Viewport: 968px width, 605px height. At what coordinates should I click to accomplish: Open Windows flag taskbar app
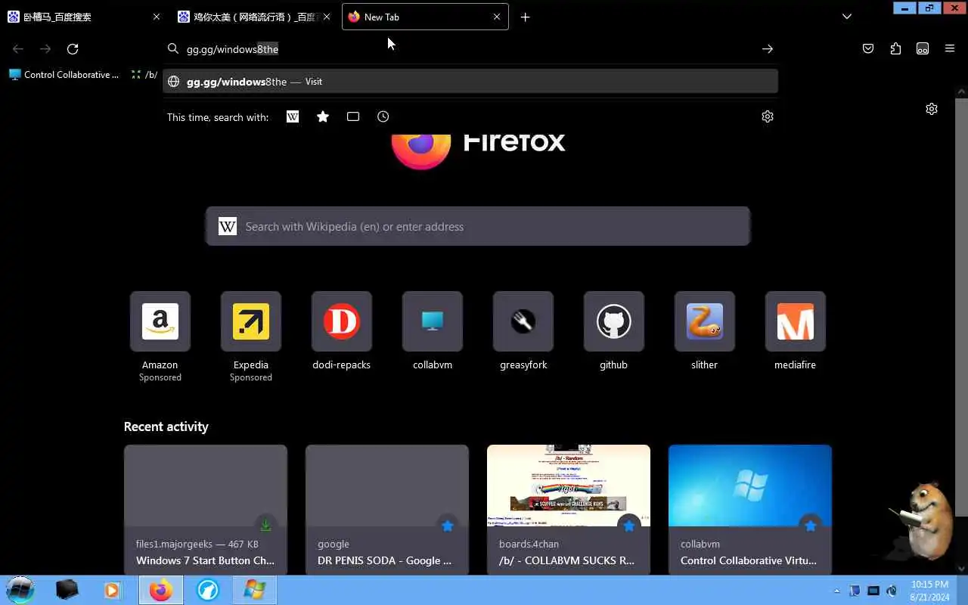[255, 590]
